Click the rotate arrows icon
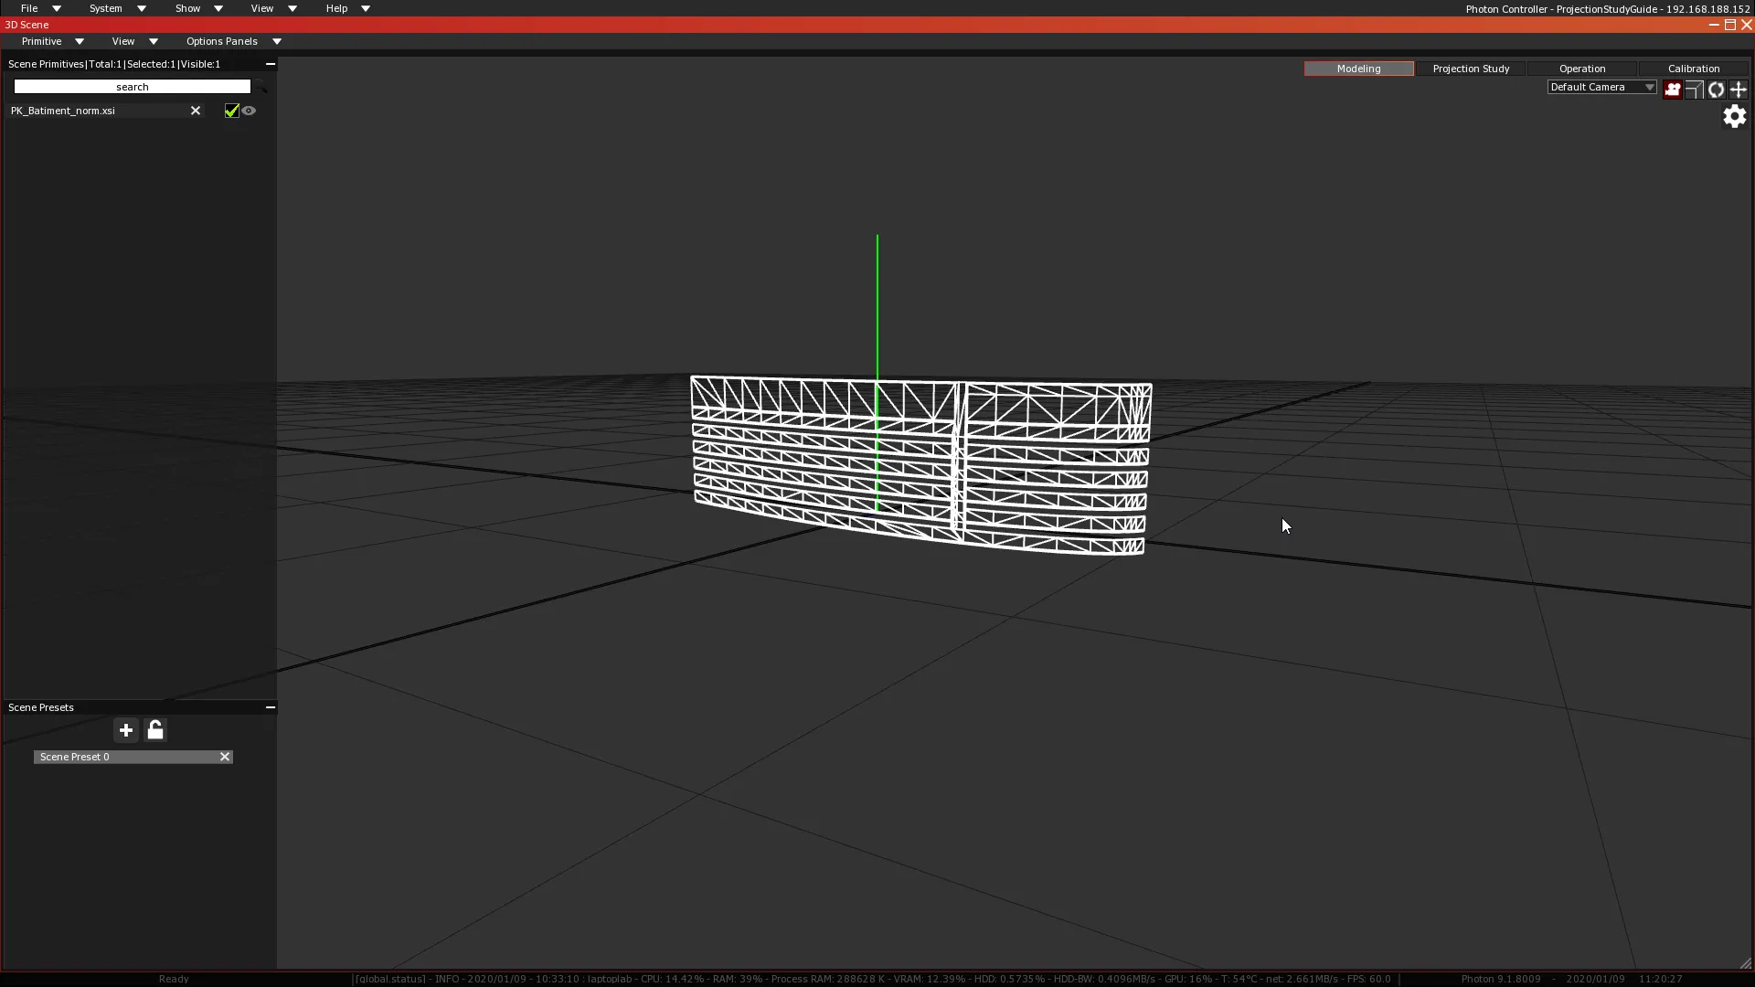Image resolution: width=1755 pixels, height=987 pixels. pyautogui.click(x=1716, y=89)
